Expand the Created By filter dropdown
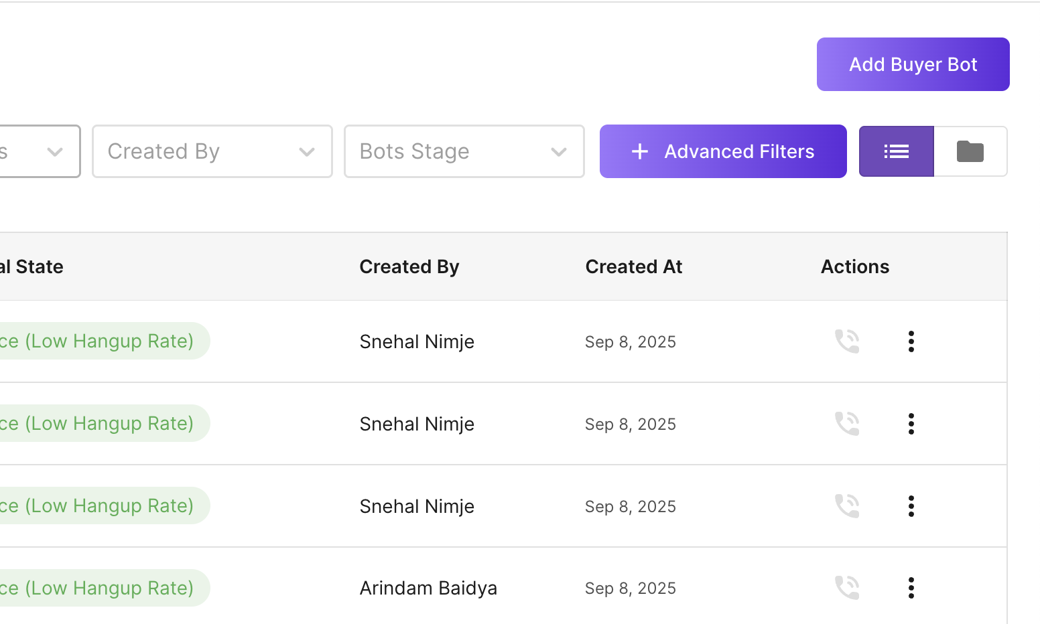Viewport: 1040px width, 624px height. (x=212, y=151)
